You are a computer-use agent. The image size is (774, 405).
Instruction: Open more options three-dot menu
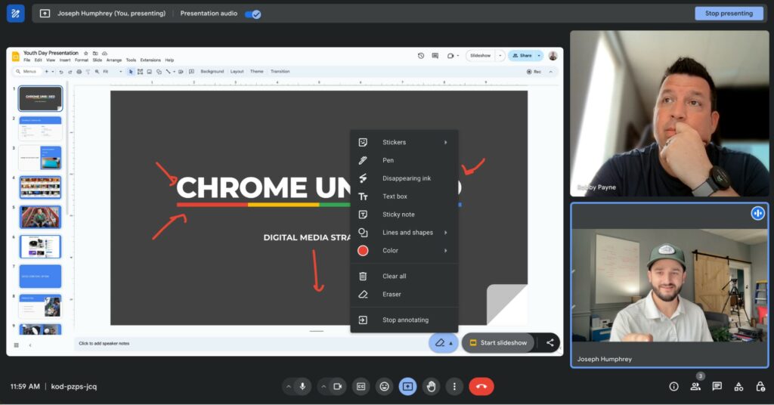point(454,386)
